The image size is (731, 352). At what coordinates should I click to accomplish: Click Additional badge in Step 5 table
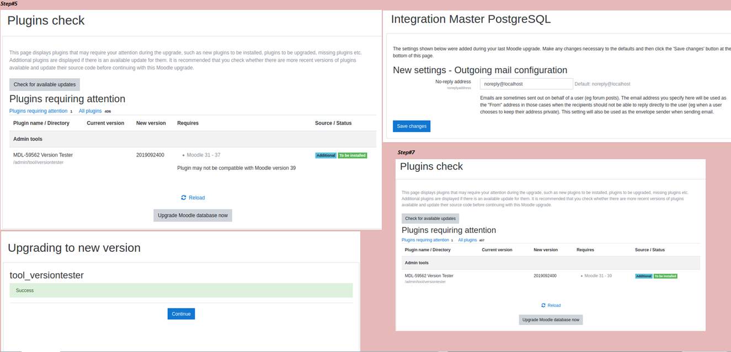(x=326, y=155)
